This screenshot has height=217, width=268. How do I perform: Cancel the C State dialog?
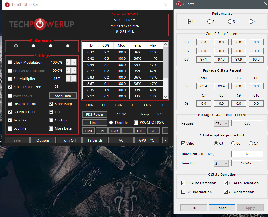pyautogui.click(x=222, y=208)
